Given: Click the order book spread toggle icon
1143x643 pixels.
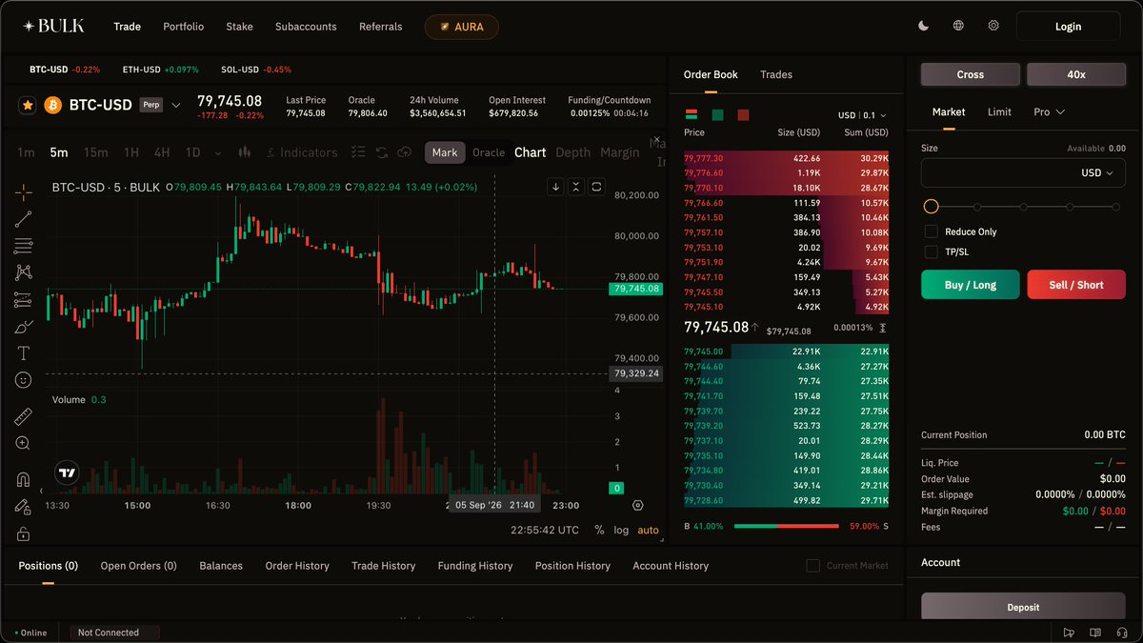Looking at the screenshot, I should click(x=882, y=328).
